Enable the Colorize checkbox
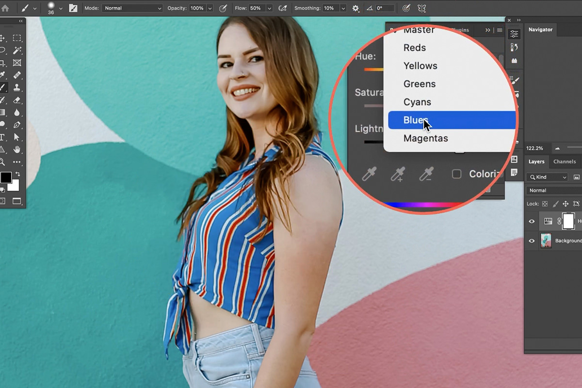Screen dimensions: 582x388 coord(456,174)
